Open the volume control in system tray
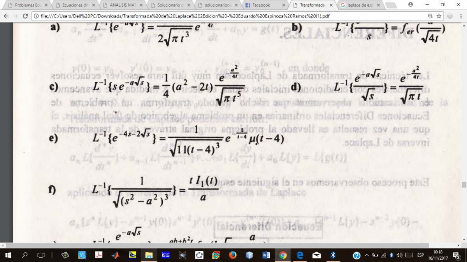 pyautogui.click(x=399, y=255)
